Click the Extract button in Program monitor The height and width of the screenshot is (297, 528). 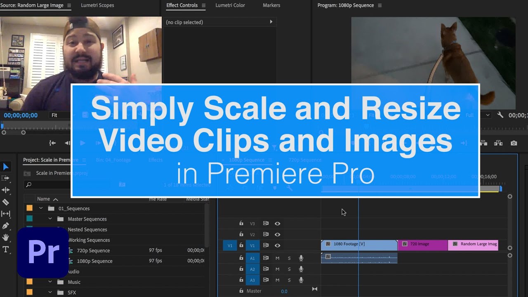click(x=498, y=143)
